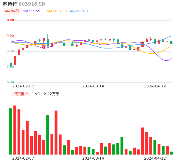Click the MA5:7.55 legend label
This screenshot has width=184, height=162.
coord(31,11)
